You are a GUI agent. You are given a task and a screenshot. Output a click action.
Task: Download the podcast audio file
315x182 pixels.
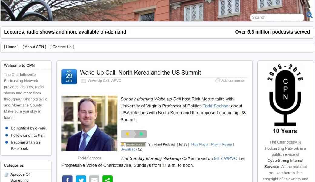point(128,149)
